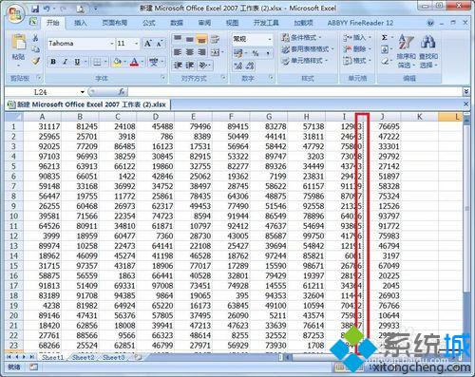Align cell text to the left
This screenshot has height=377, width=475.
tap(178, 52)
